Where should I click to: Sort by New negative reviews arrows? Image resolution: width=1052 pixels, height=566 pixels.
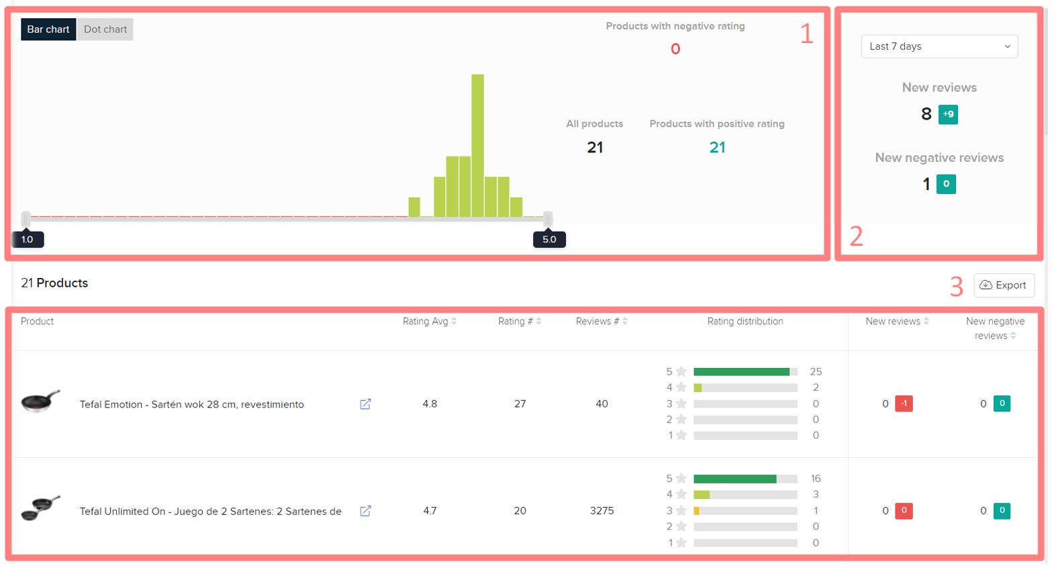tap(1013, 336)
